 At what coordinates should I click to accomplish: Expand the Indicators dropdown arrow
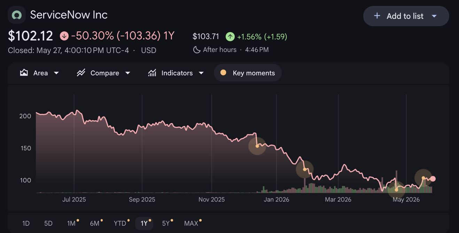tap(201, 73)
